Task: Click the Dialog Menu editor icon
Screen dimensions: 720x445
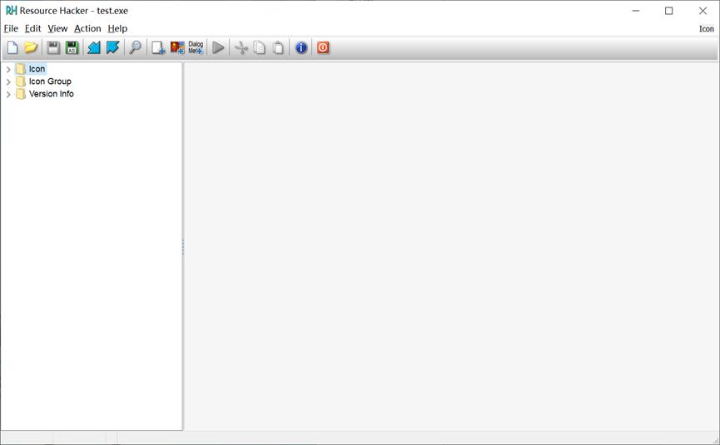Action: coord(196,47)
